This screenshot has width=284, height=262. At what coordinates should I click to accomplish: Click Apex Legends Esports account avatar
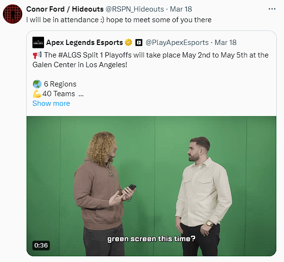click(38, 43)
